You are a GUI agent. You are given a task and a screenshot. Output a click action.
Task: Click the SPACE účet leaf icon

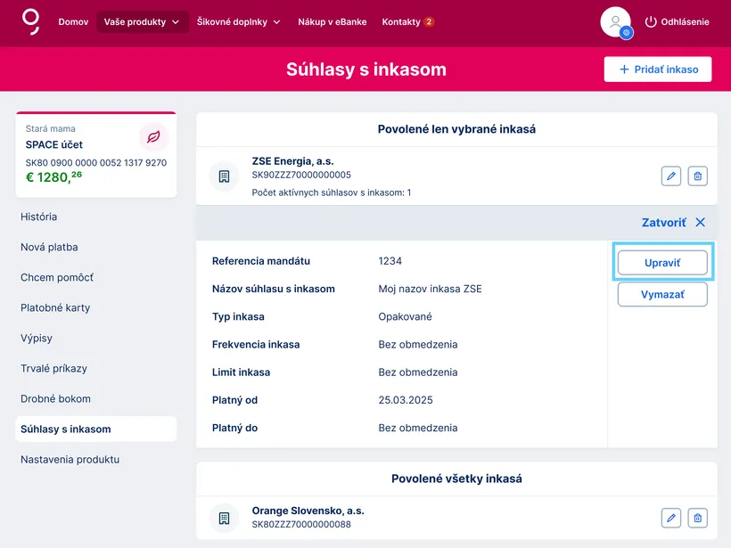[x=153, y=136]
